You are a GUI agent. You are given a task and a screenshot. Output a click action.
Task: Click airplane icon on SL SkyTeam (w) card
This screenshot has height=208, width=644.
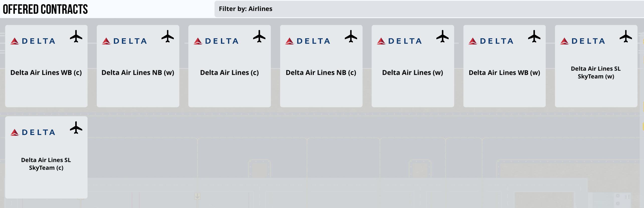tap(626, 36)
